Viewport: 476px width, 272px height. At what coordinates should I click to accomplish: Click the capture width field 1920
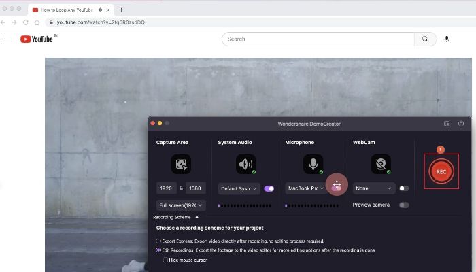tap(166, 188)
